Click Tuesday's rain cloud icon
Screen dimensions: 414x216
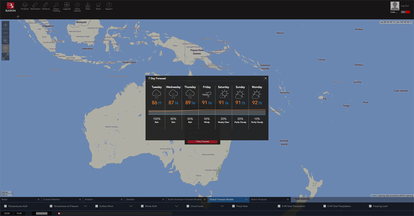click(156, 94)
